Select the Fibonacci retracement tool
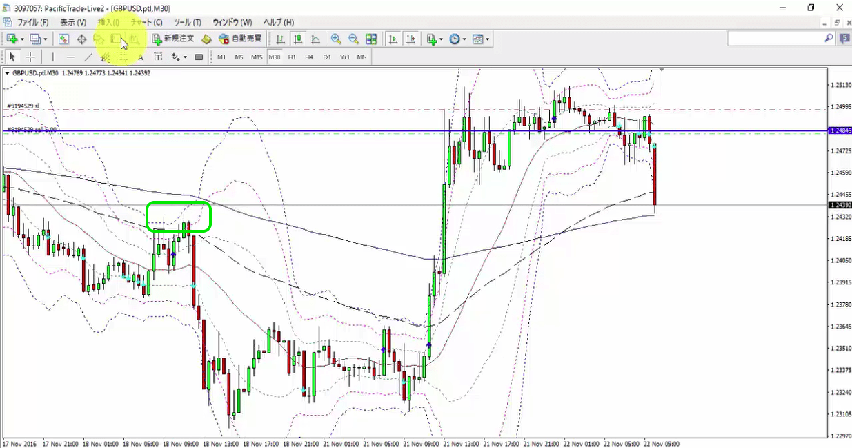The height and width of the screenshot is (448, 852). [123, 57]
